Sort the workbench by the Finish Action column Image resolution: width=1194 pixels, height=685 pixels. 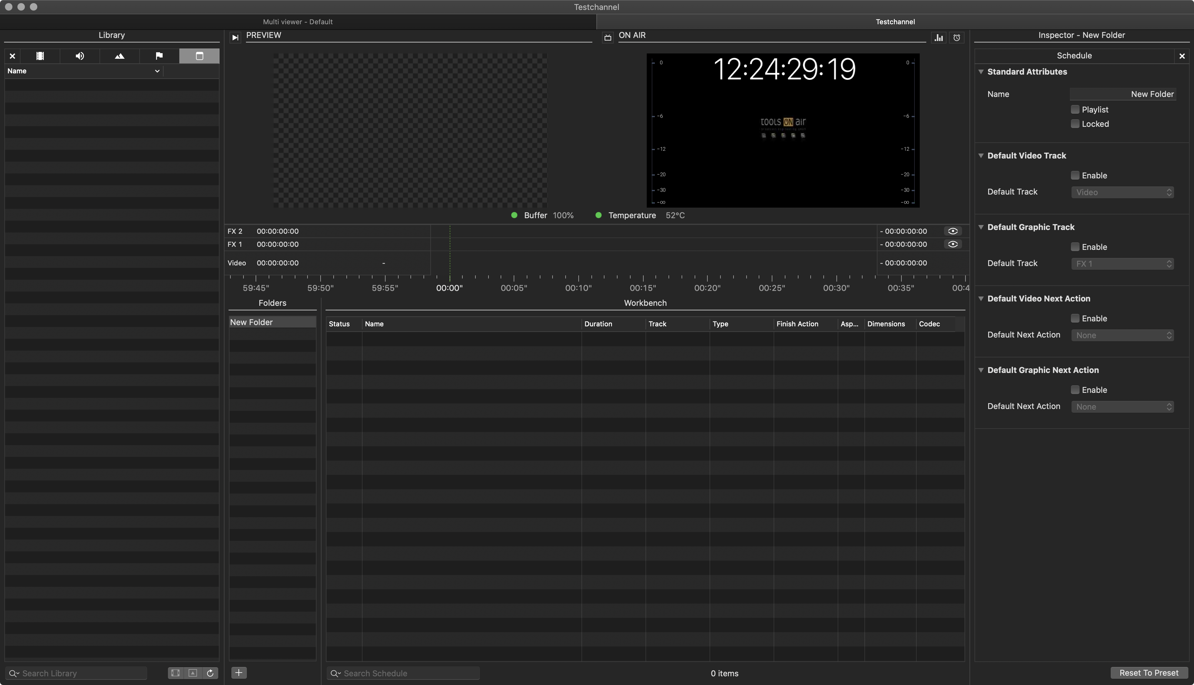pos(805,324)
